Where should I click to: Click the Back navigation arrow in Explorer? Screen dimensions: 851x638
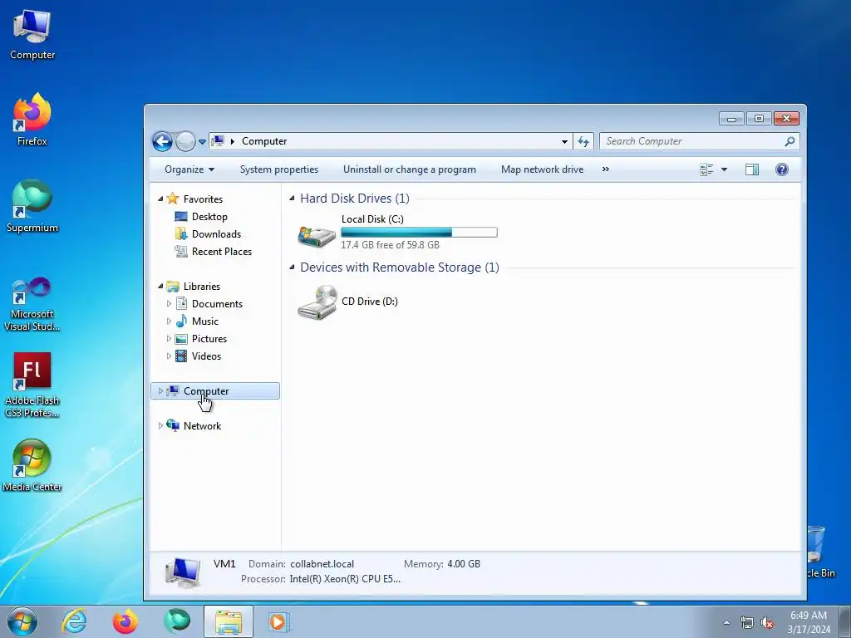tap(162, 141)
